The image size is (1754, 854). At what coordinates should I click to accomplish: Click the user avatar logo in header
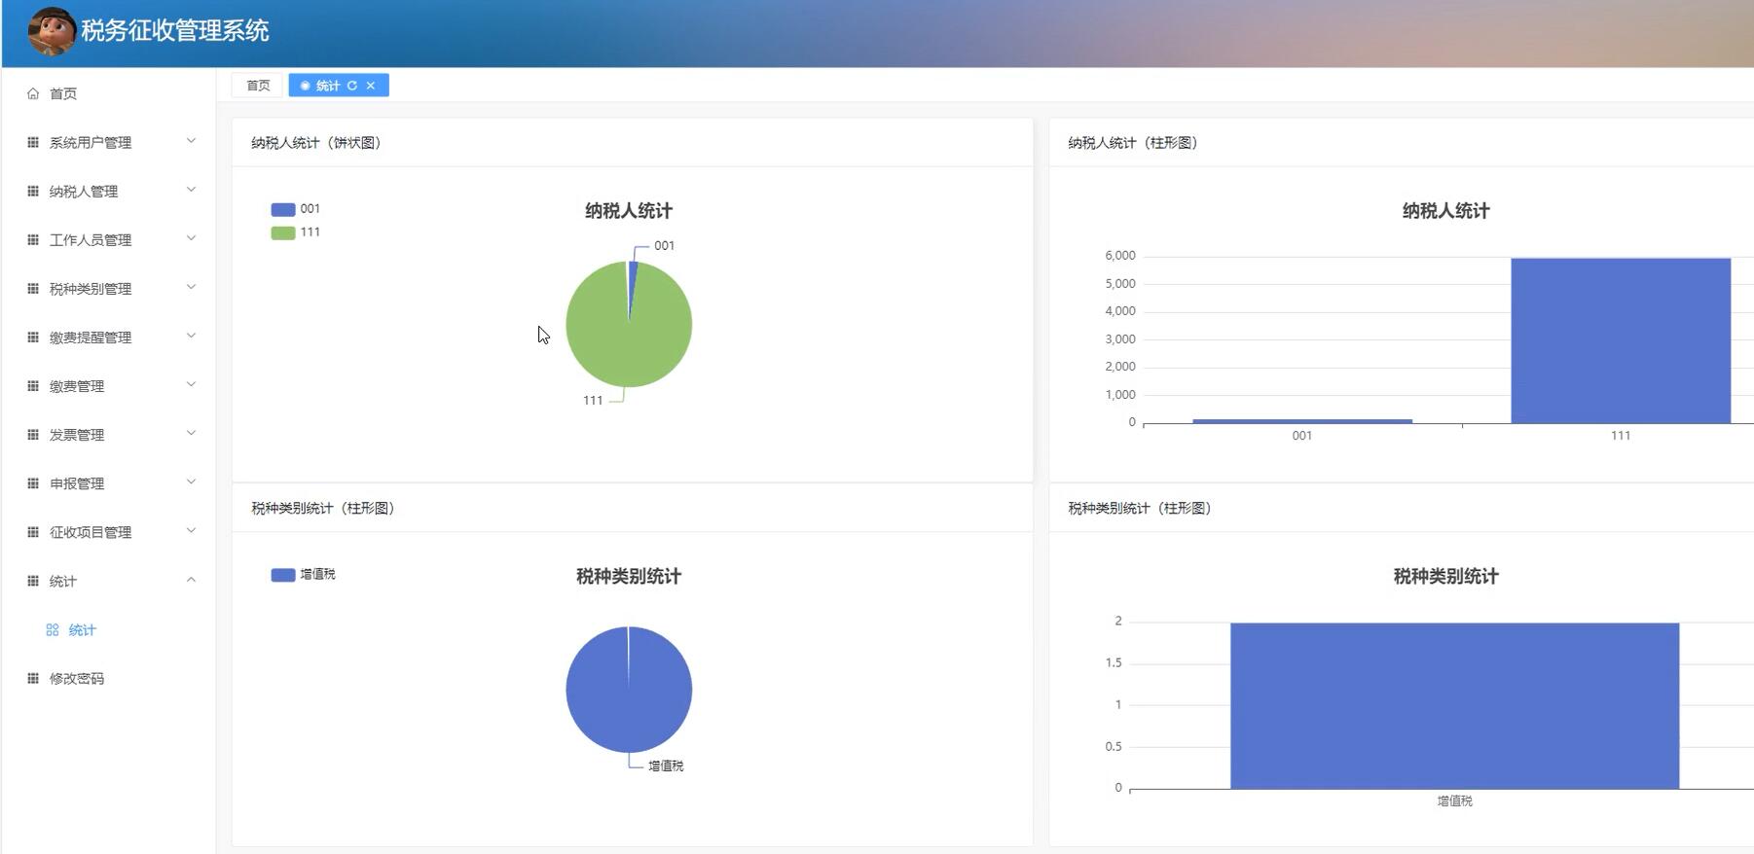click(x=51, y=31)
